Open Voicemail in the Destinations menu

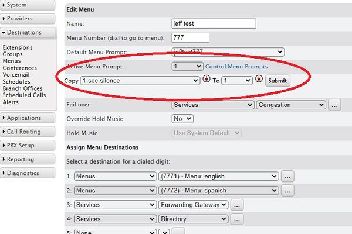[16, 75]
